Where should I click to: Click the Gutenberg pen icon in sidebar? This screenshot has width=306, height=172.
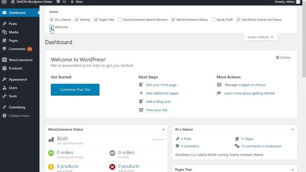pyautogui.click(x=4, y=107)
